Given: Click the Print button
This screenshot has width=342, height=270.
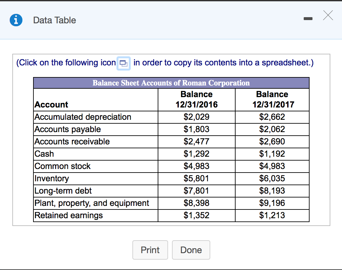Looking at the screenshot, I should 150,250.
